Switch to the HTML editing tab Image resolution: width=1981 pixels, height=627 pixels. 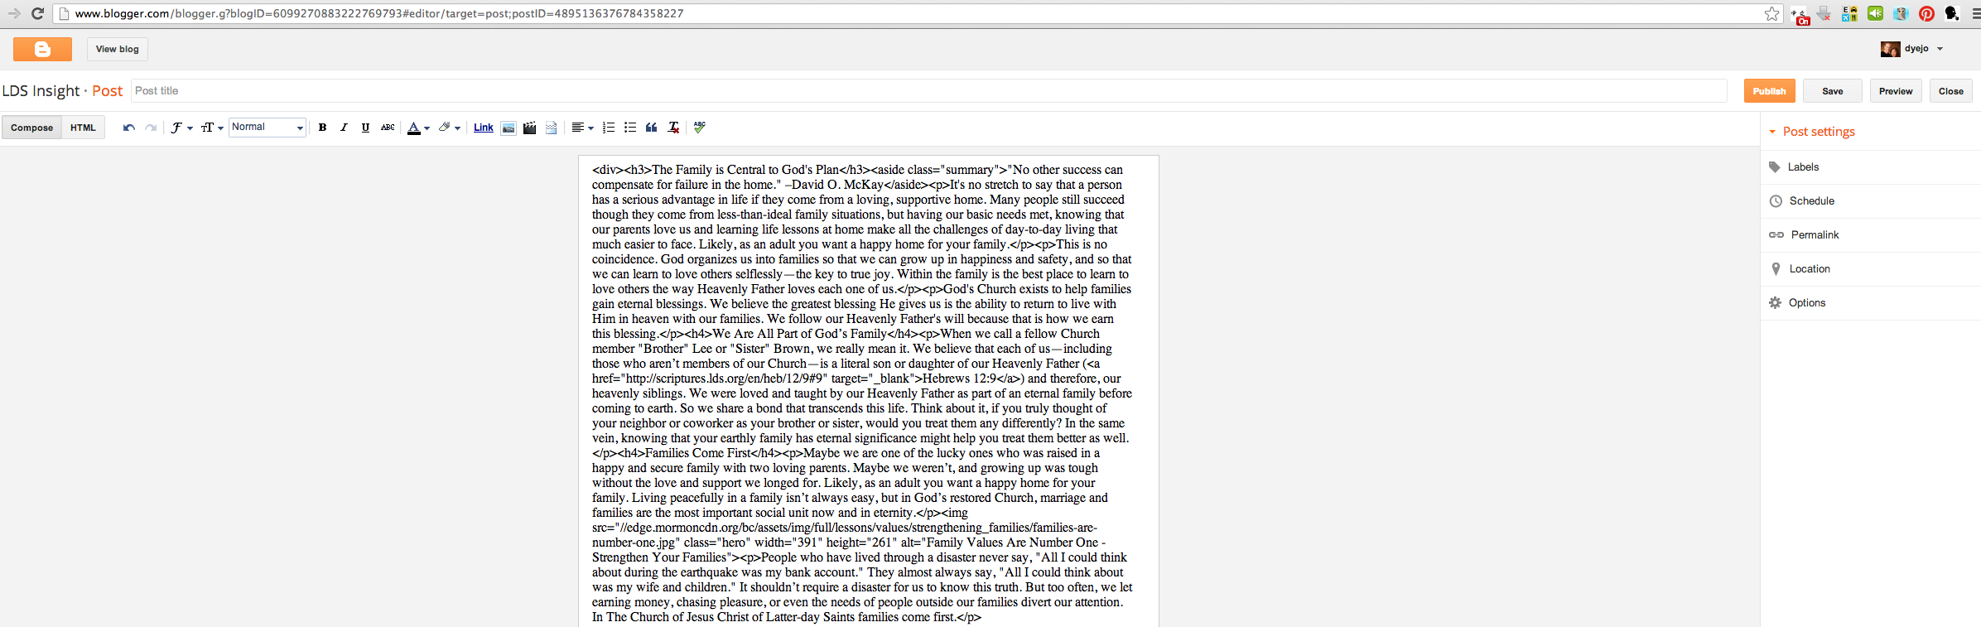coord(83,128)
